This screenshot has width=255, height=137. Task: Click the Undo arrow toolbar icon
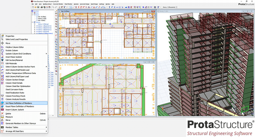53,7
